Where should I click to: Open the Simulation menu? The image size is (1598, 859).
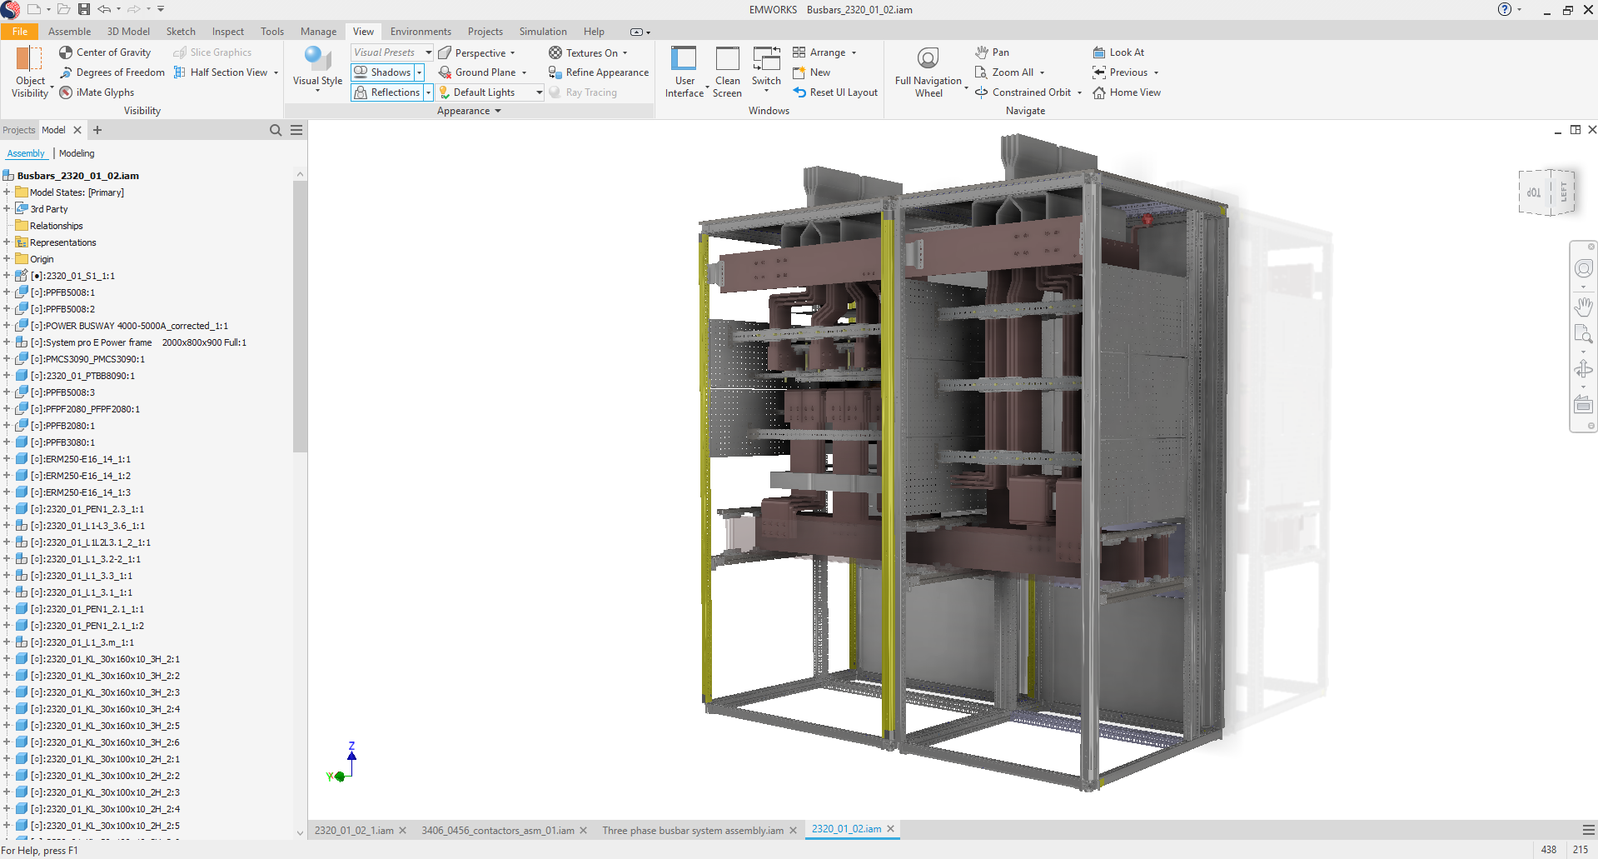[542, 31]
